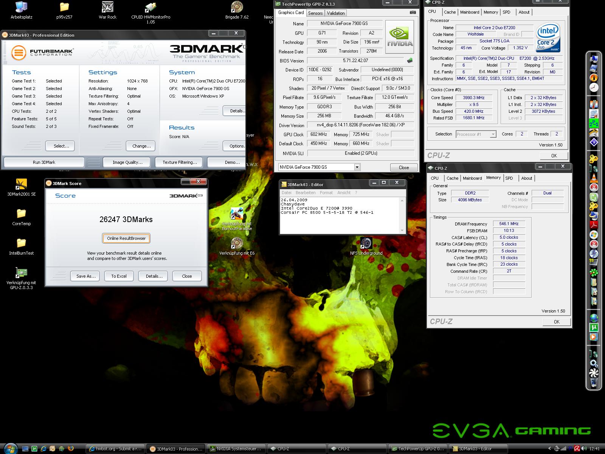
Task: Click the green Prime95 icon in the dock
Action: [x=594, y=123]
